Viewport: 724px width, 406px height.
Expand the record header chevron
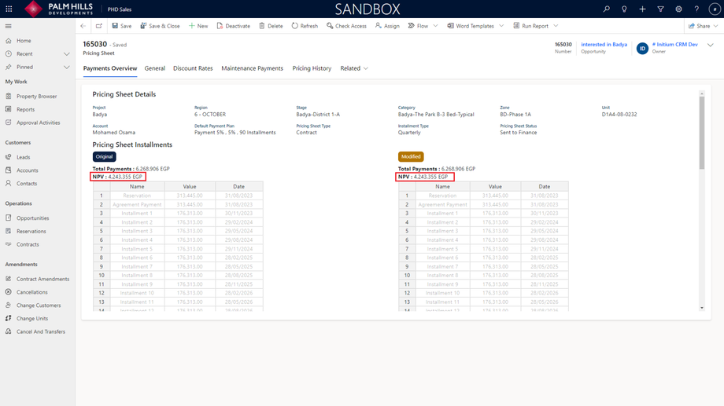point(711,45)
